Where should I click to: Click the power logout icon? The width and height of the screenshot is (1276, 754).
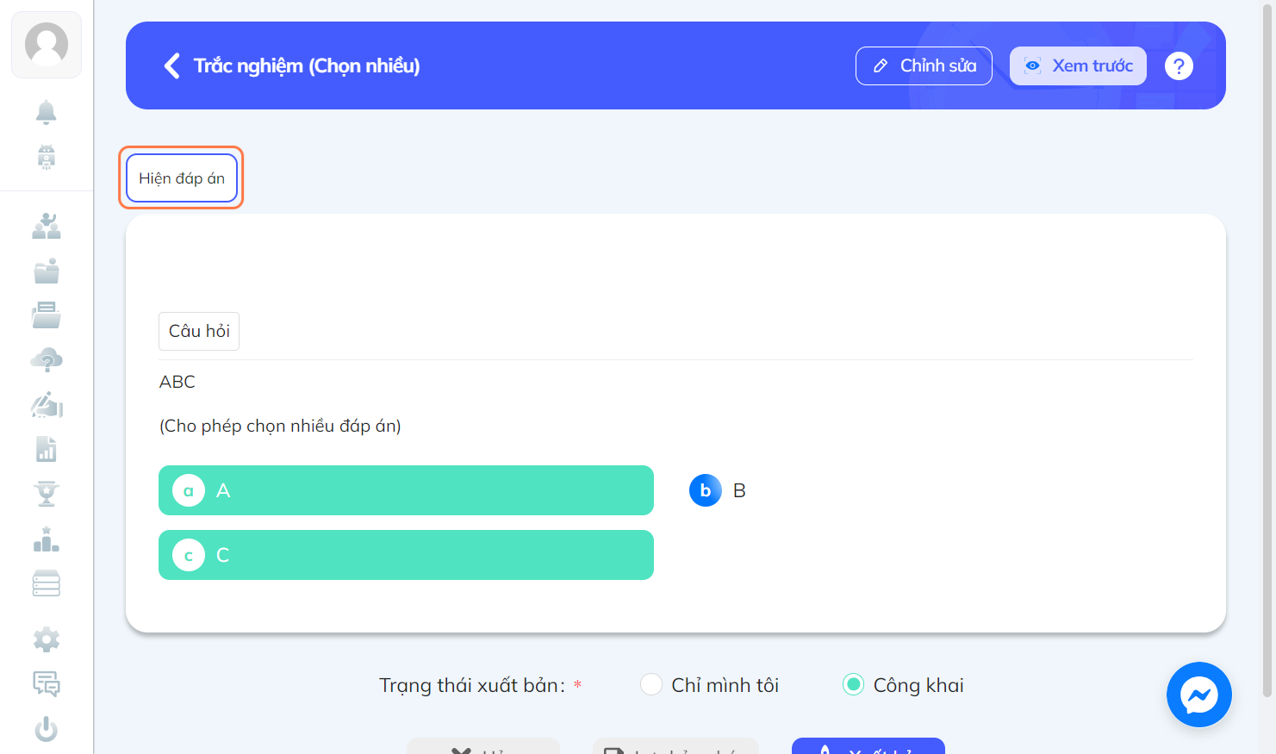(x=47, y=729)
